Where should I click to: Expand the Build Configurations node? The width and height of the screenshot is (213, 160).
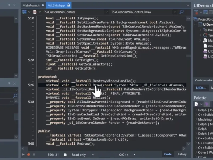click(200, 30)
